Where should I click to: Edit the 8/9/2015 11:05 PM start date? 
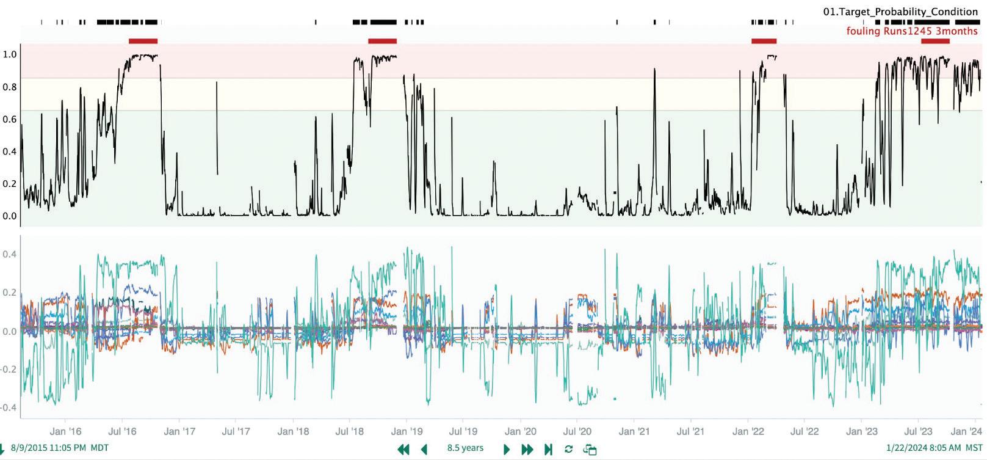tap(49, 448)
